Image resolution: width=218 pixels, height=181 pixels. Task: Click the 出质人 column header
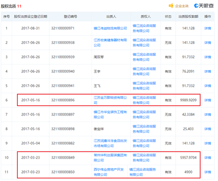coord(111,17)
